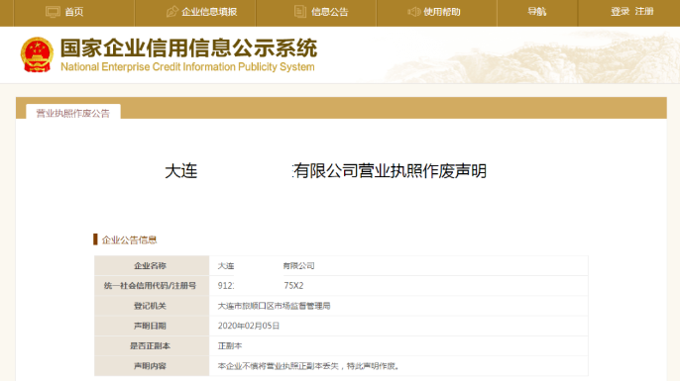Click the 登记机关 row label

point(150,306)
